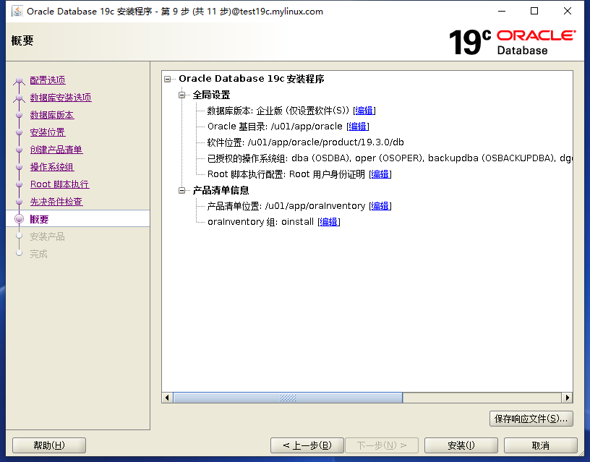Image resolution: width=590 pixels, height=462 pixels.
Task: Collapse the 产品清单信息 tree node
Action: pyautogui.click(x=183, y=192)
